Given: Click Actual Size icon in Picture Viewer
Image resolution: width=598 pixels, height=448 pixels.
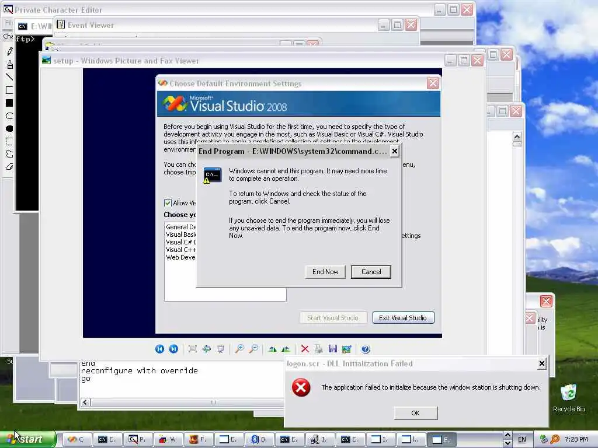Looking at the screenshot, I should (206, 349).
